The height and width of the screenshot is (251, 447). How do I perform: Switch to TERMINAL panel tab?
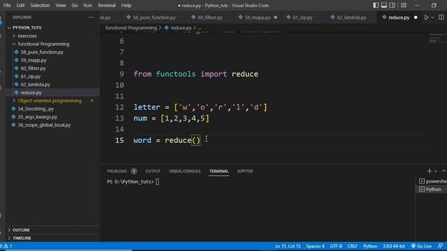(219, 171)
